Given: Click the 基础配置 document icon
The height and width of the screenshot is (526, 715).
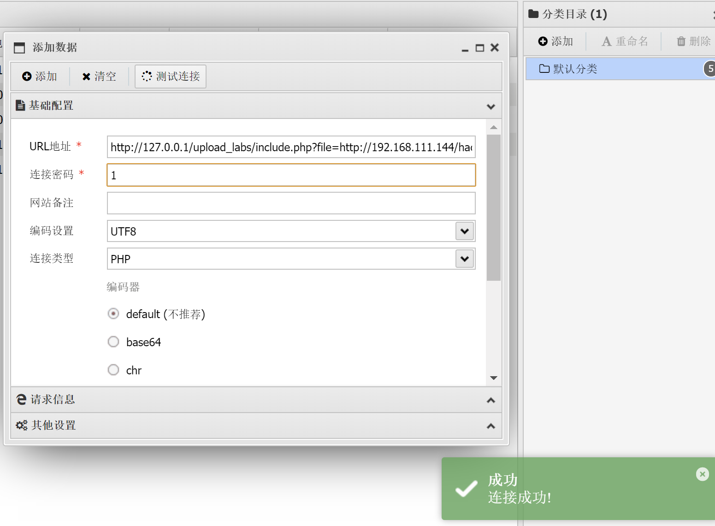Looking at the screenshot, I should click(20, 106).
